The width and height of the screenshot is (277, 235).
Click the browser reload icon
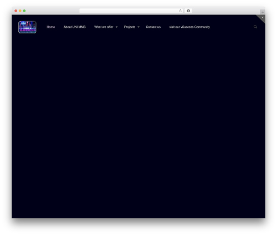[x=180, y=11]
